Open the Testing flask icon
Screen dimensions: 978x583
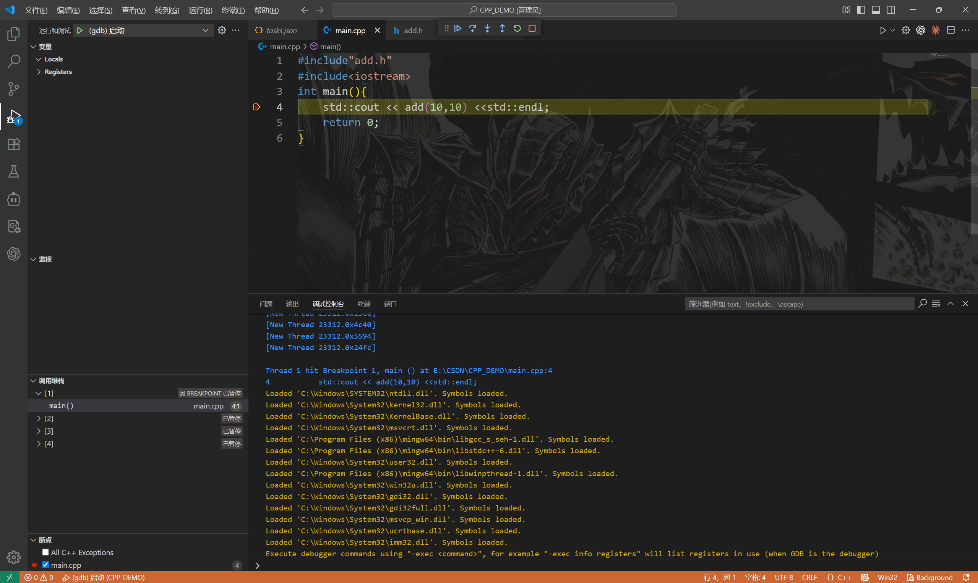(x=14, y=172)
